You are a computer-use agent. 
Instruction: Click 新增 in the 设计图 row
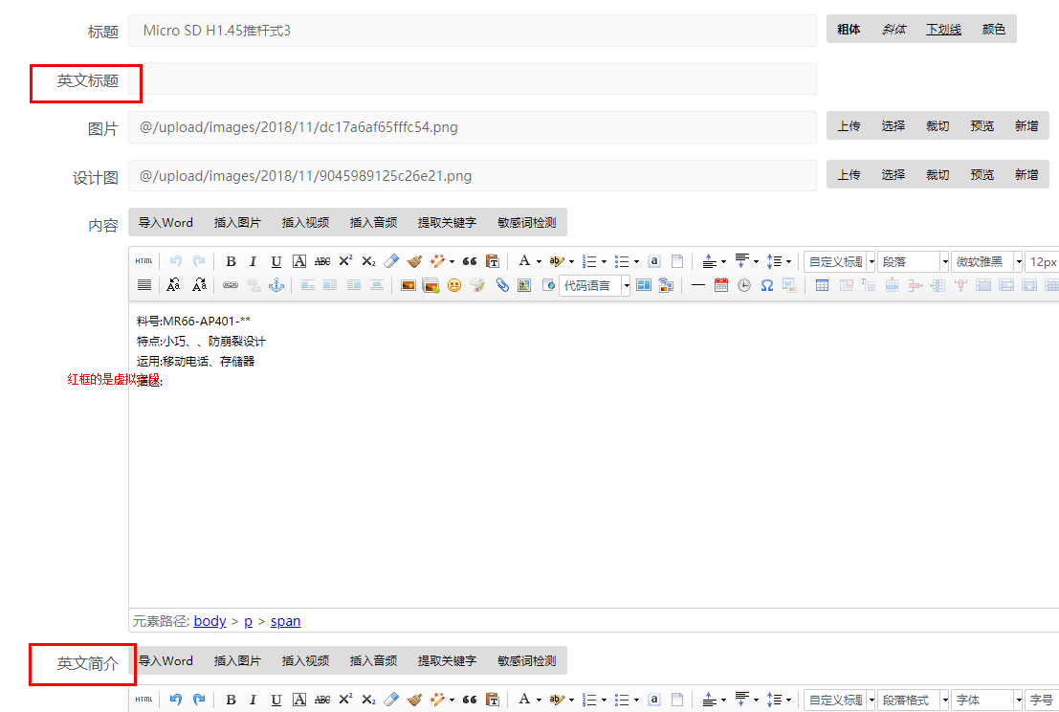click(1026, 174)
